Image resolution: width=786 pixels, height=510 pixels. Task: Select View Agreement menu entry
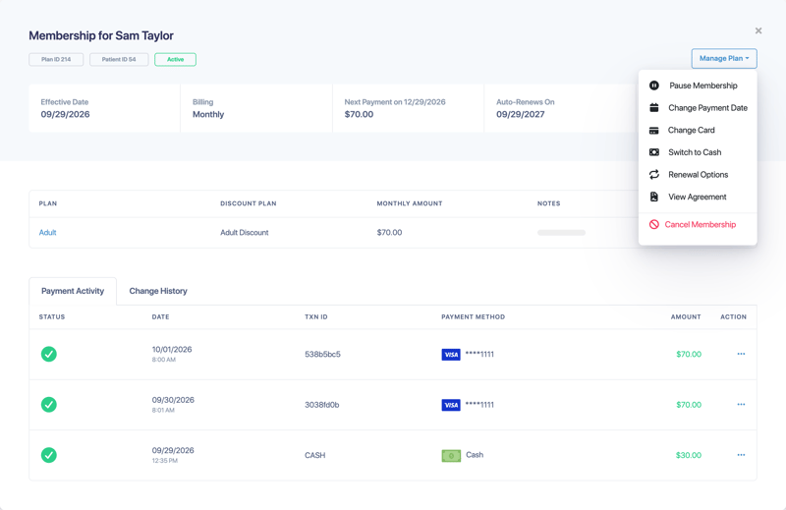[698, 197]
